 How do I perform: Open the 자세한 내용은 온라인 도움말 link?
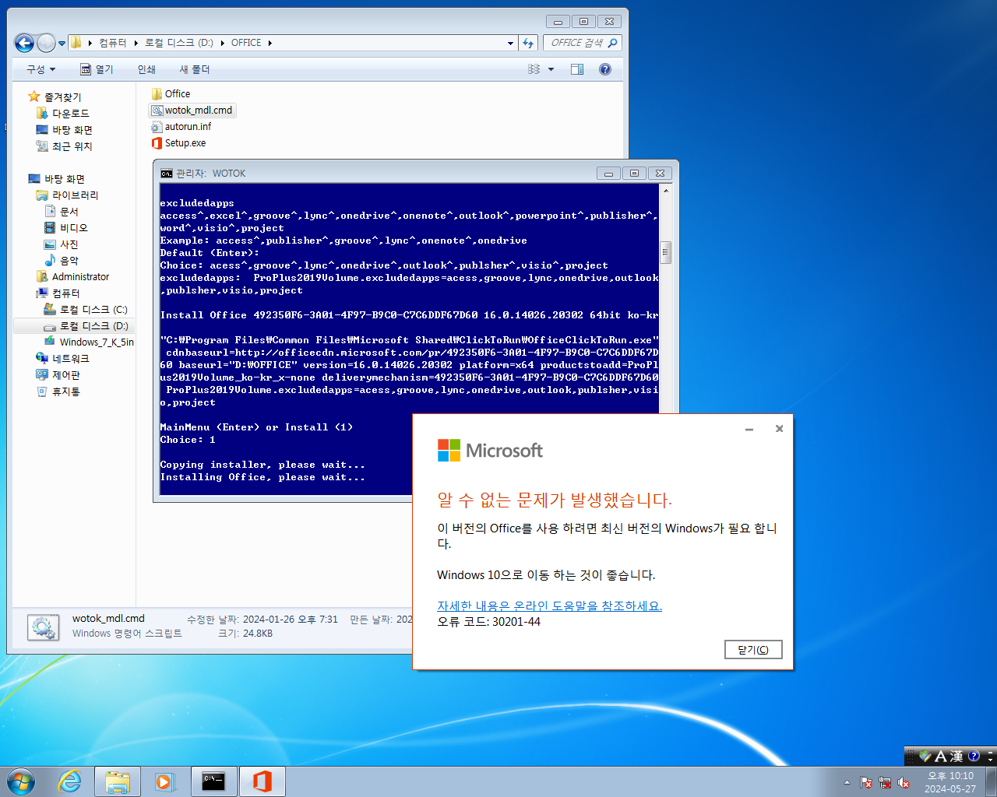pos(549,606)
